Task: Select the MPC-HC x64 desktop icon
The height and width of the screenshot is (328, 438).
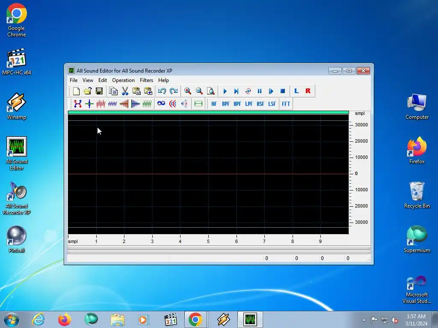Action: tap(17, 61)
